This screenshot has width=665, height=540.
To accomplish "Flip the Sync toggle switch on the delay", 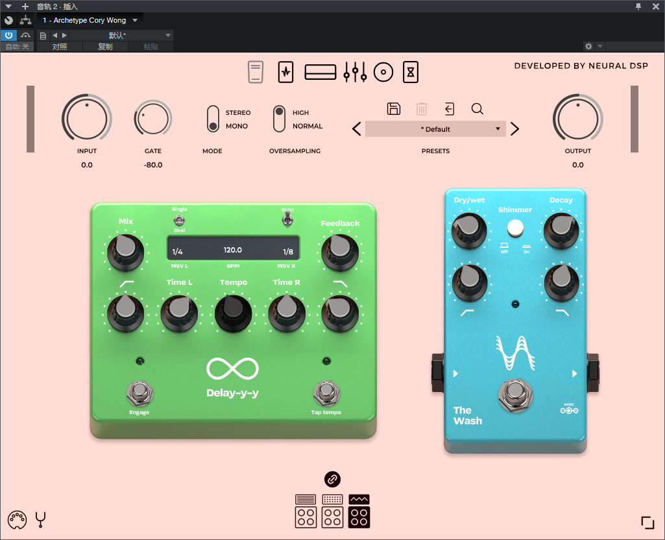I will pos(287,219).
